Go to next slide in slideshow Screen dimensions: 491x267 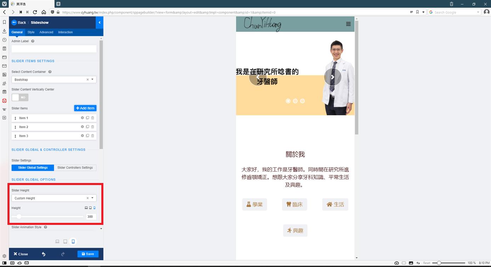click(332, 77)
